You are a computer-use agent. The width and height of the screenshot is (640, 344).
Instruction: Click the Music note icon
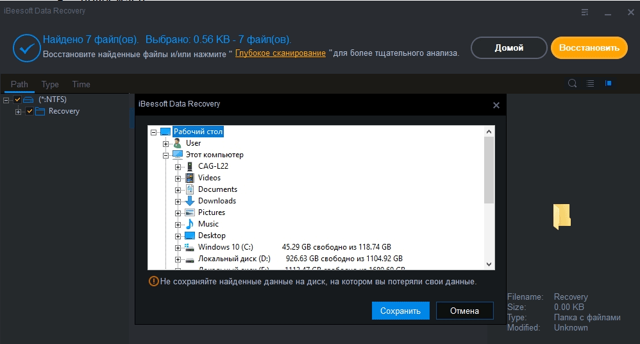click(189, 224)
